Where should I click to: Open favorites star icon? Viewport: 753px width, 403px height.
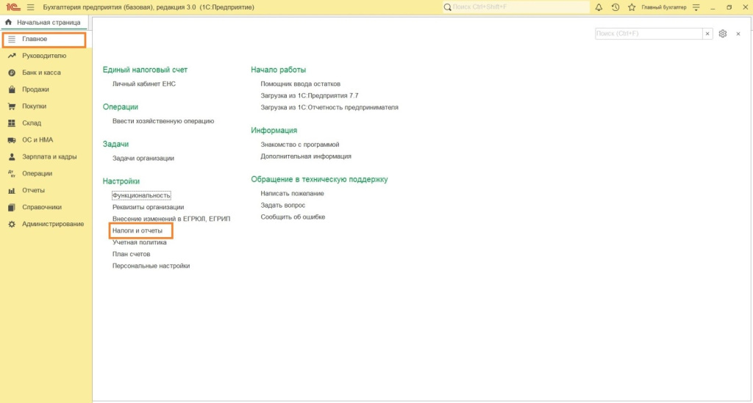(x=631, y=7)
